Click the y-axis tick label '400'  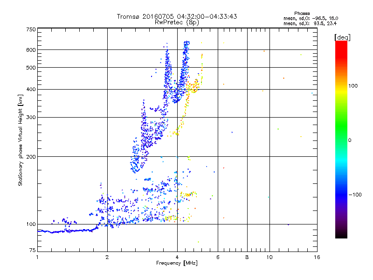tap(31, 90)
